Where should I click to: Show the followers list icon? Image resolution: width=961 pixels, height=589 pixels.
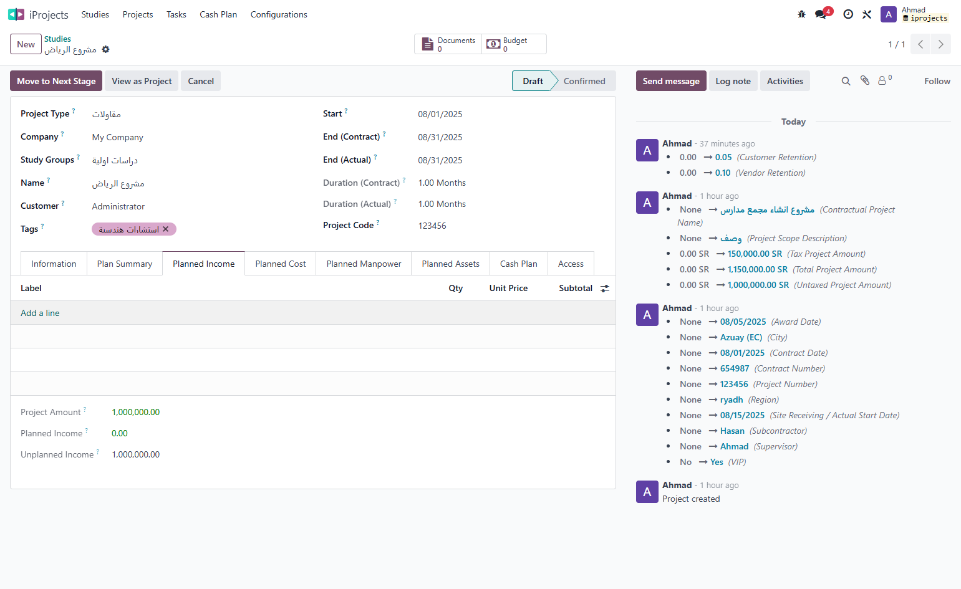[x=884, y=80]
